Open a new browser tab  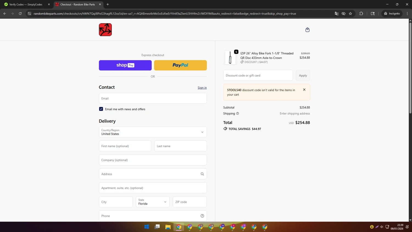tap(108, 4)
